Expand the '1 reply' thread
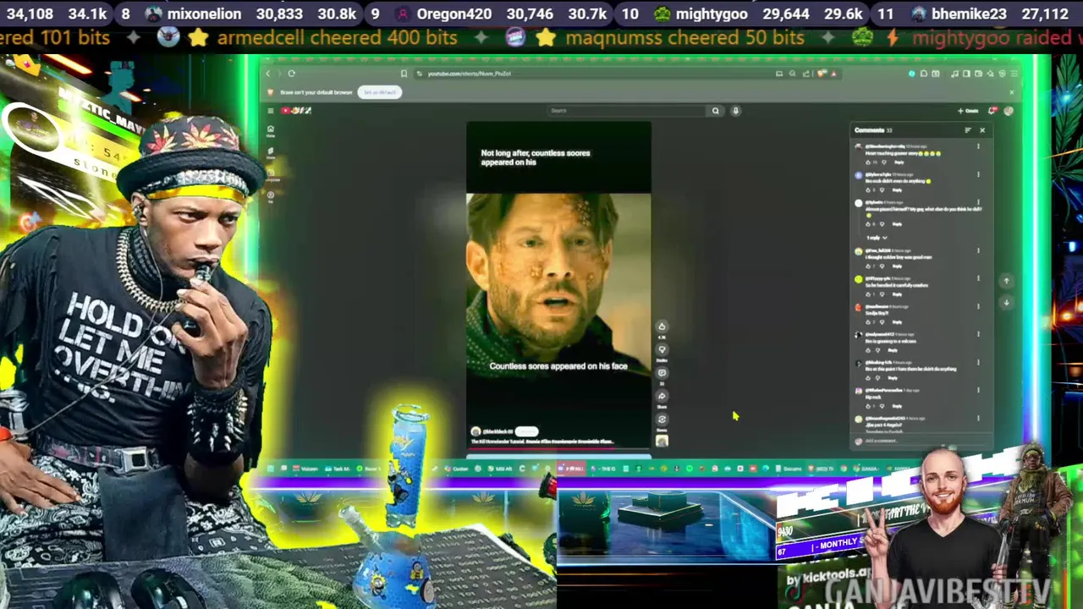This screenshot has height=609, width=1083. point(877,238)
